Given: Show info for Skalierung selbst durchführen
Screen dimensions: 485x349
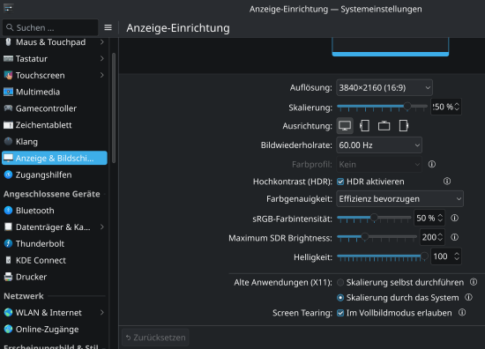Looking at the screenshot, I should coord(474,282).
